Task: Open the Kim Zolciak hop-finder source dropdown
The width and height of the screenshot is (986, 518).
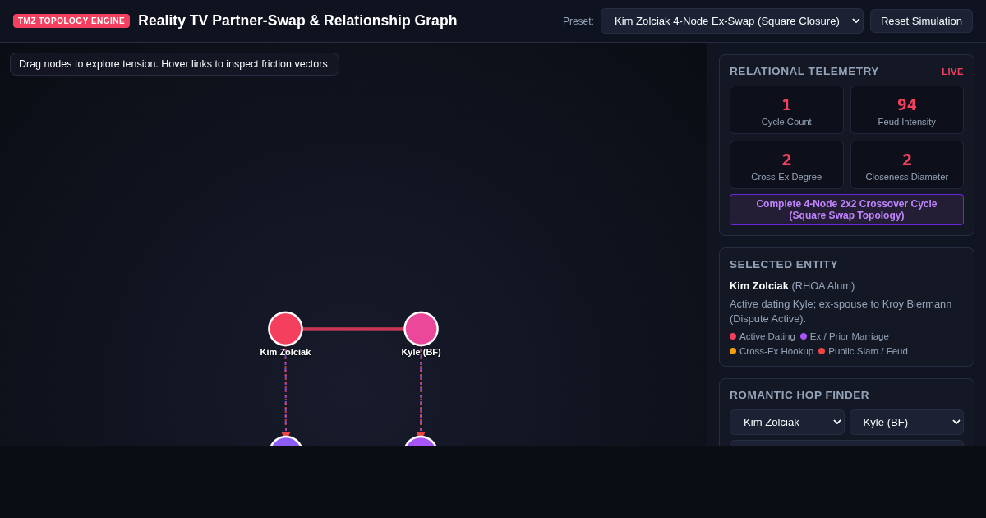Action: coord(786,422)
